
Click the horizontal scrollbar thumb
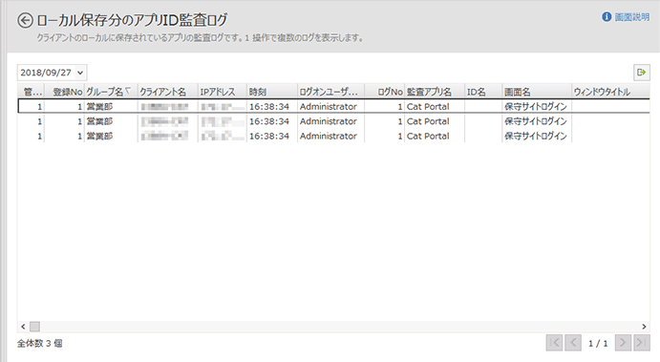[34, 327]
